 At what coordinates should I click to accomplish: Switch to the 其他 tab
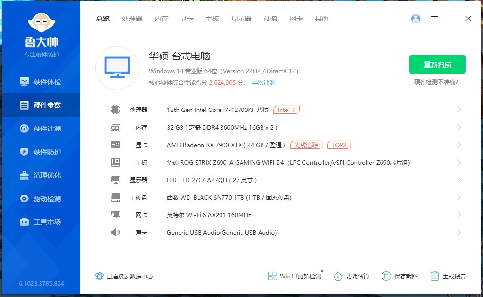click(322, 19)
